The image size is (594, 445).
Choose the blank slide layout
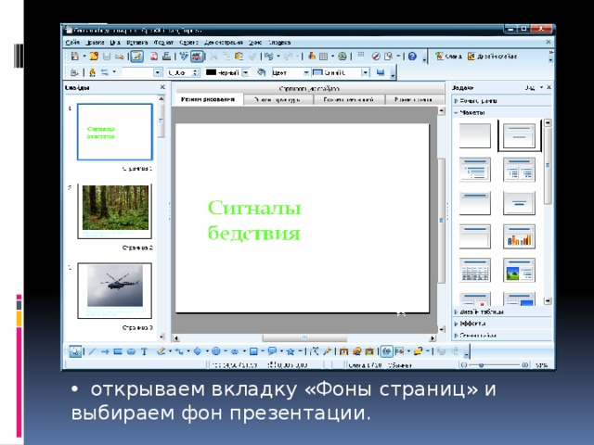click(474, 135)
